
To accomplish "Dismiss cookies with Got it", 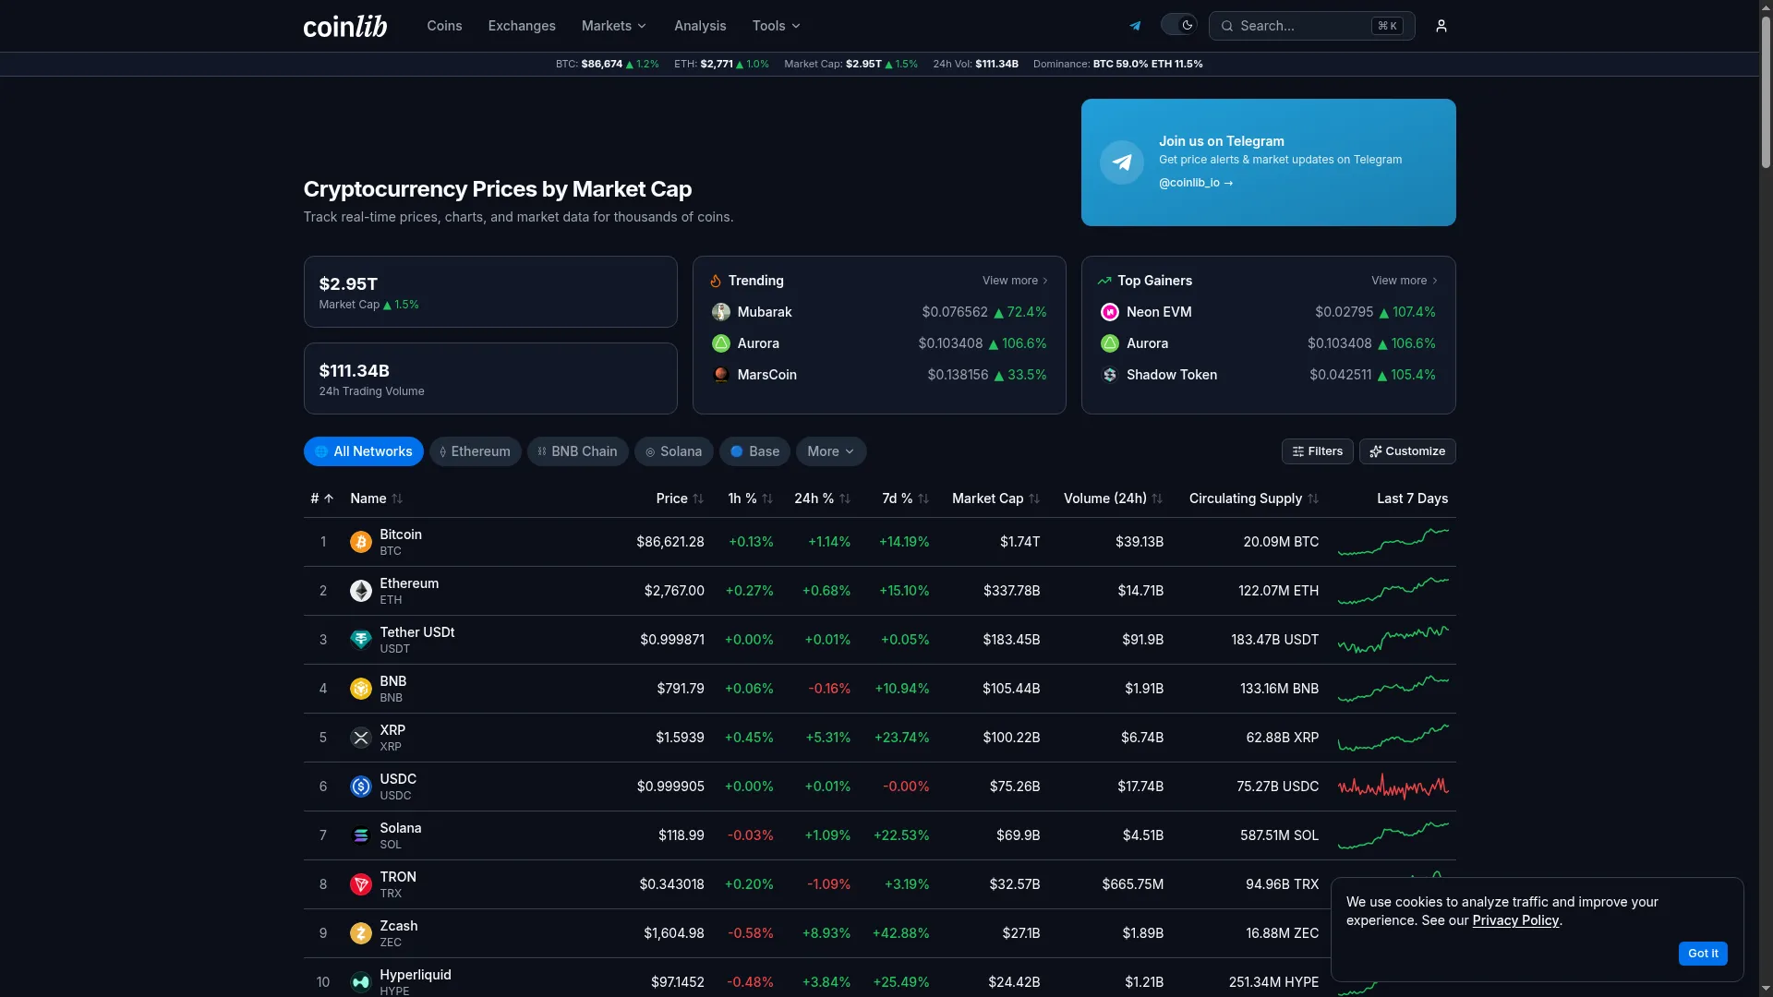I will 1703,954.
